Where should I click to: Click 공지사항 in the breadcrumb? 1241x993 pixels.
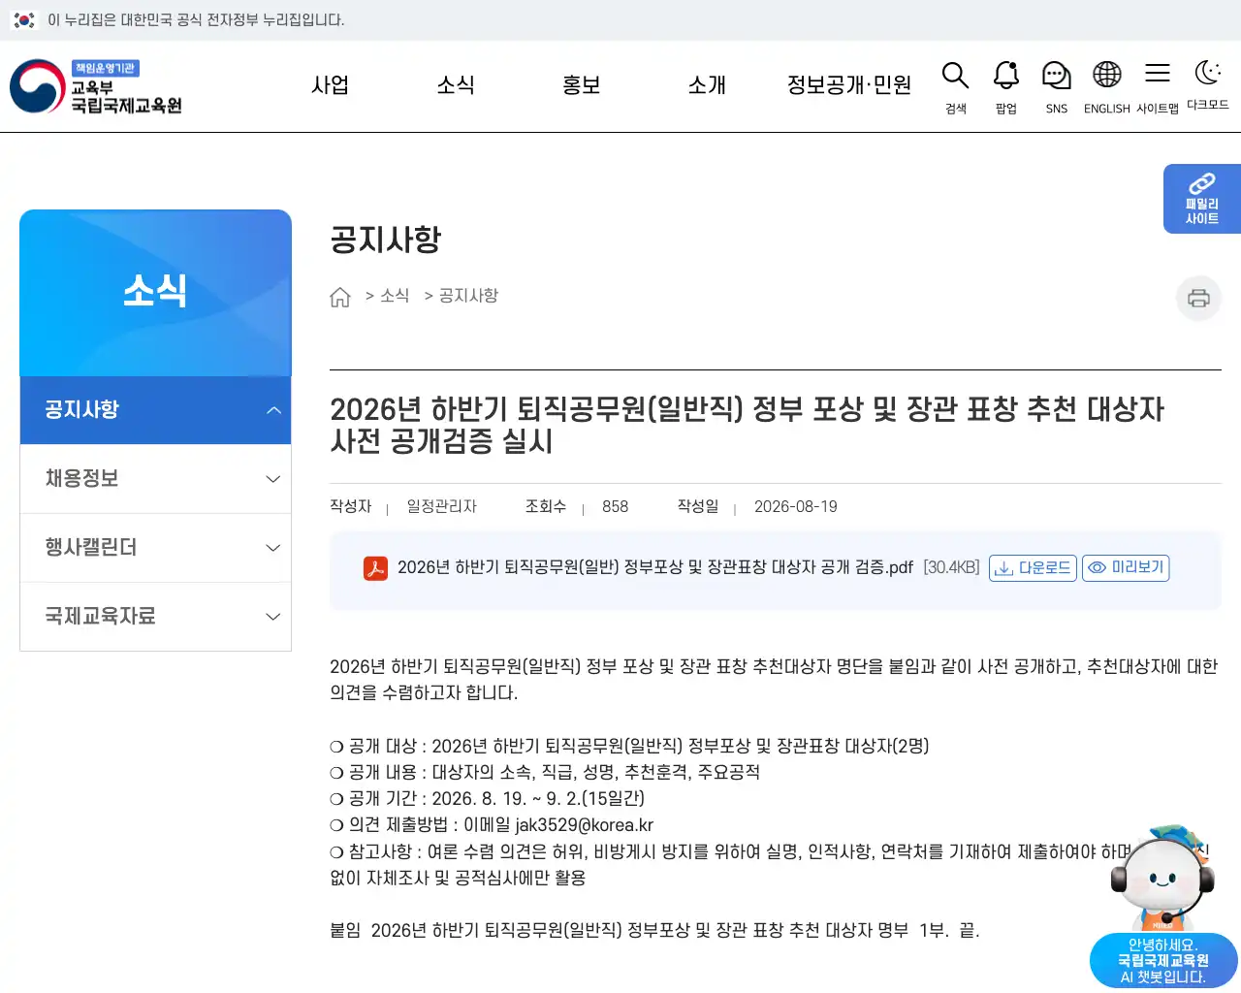pyautogui.click(x=468, y=296)
